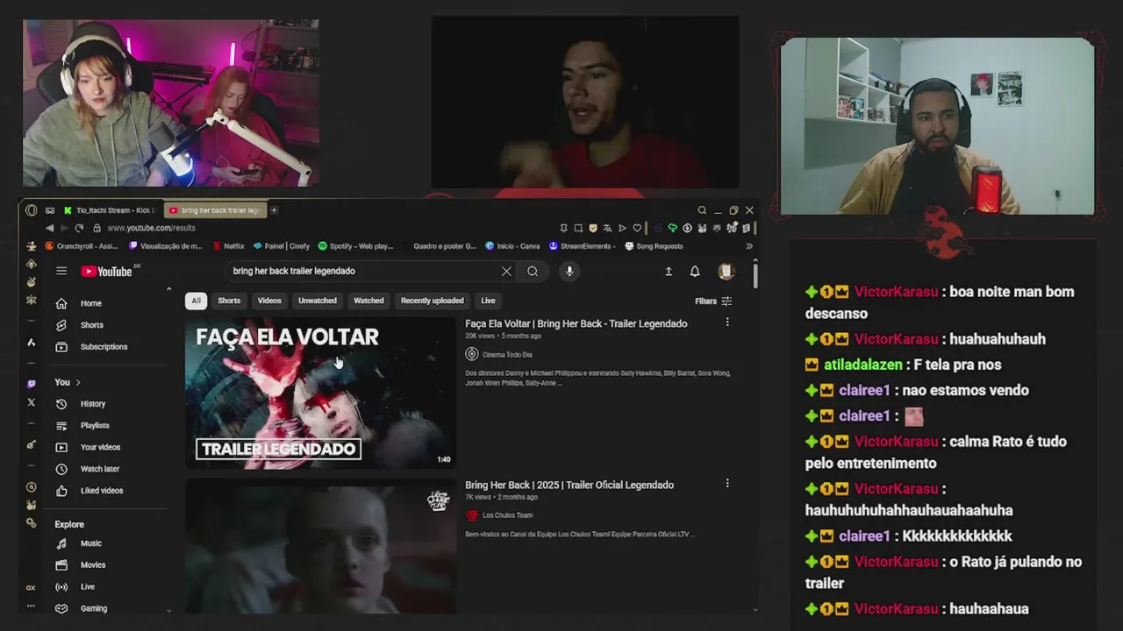This screenshot has height=631, width=1123.
Task: Open Movies under Explore
Action: 93,565
